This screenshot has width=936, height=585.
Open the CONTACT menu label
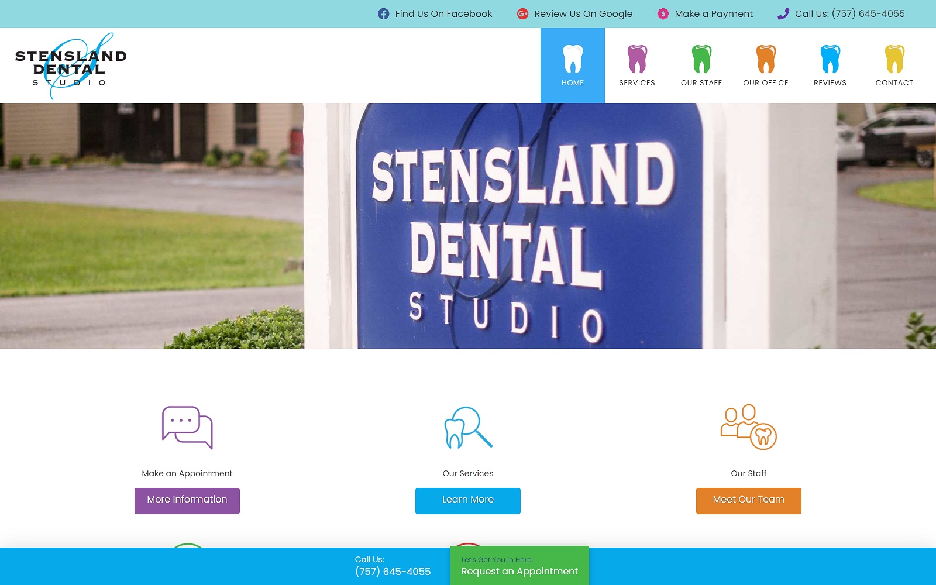click(x=894, y=83)
